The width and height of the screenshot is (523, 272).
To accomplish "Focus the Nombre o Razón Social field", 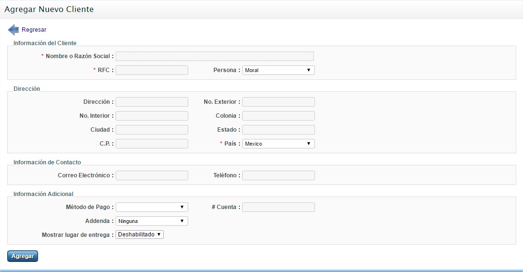I will [x=214, y=56].
